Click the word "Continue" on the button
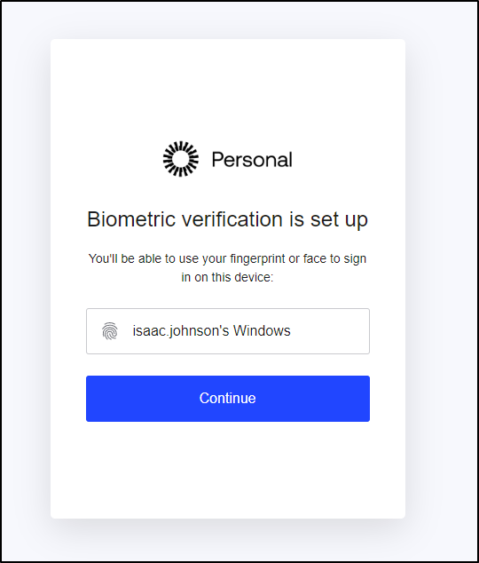Screen dimensions: 479x563 [228, 398]
